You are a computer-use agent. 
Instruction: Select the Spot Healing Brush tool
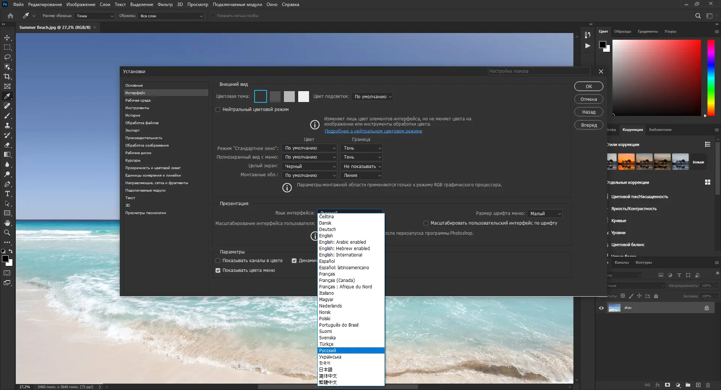(7, 106)
